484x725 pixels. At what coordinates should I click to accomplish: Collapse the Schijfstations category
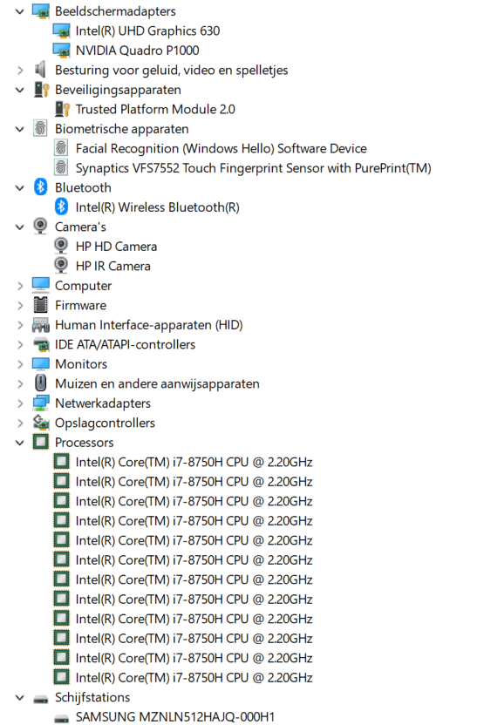(x=20, y=697)
